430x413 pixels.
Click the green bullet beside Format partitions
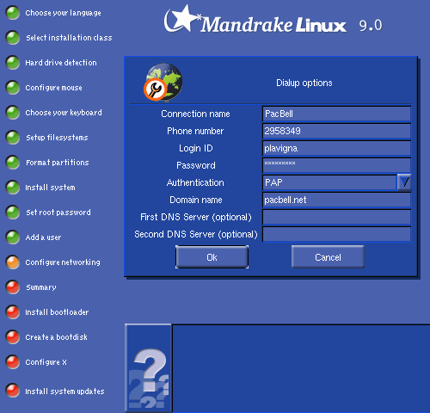pyautogui.click(x=13, y=163)
